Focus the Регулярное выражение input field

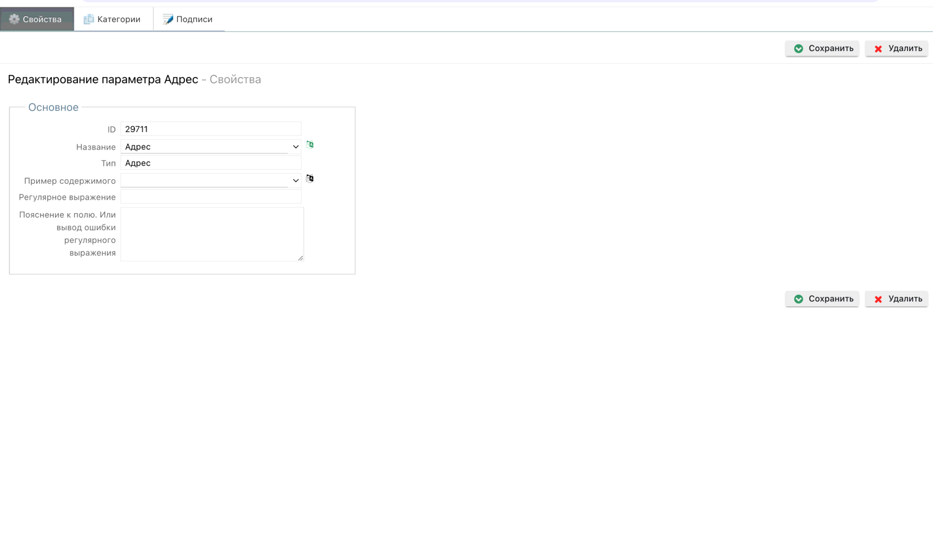tap(211, 197)
